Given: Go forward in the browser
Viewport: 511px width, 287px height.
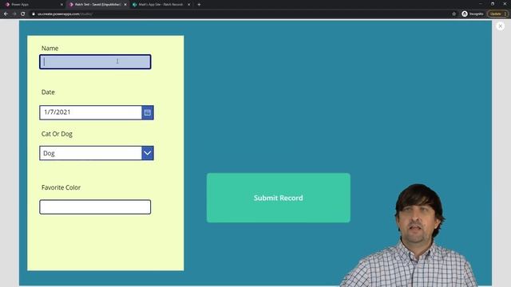Looking at the screenshot, I should [14, 14].
